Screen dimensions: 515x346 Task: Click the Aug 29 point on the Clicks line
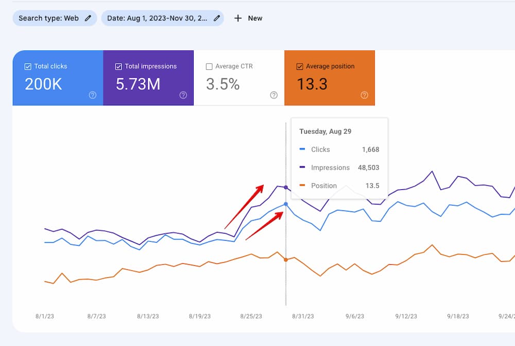pyautogui.click(x=286, y=204)
